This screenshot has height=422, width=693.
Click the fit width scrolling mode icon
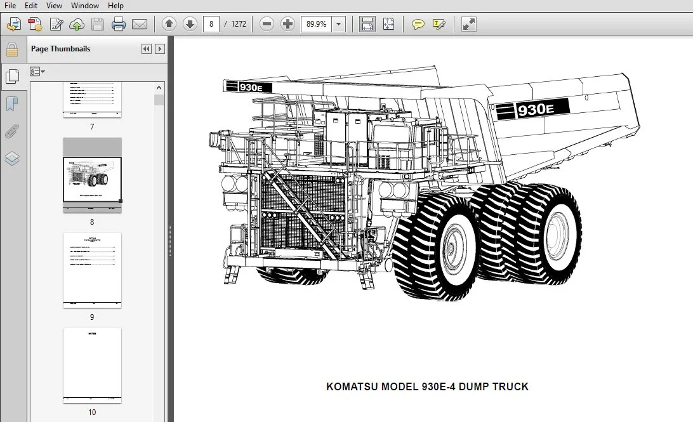click(x=367, y=24)
